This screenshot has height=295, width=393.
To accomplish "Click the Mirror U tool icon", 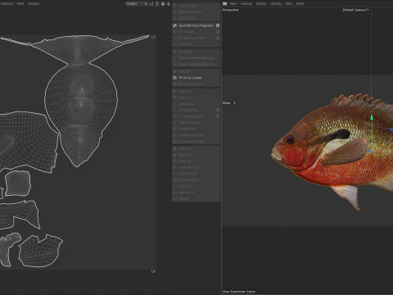I will tap(174, 91).
